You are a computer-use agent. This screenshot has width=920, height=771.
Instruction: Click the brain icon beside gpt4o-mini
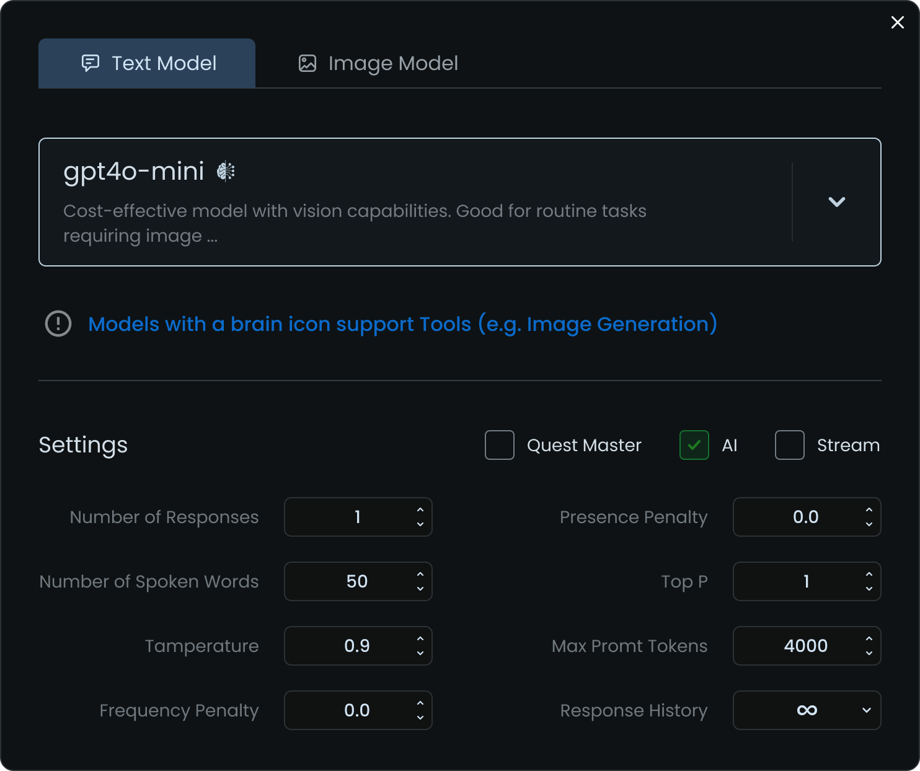[x=226, y=171]
